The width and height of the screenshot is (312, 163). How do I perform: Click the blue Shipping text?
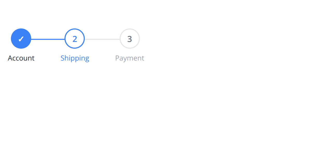click(x=75, y=58)
